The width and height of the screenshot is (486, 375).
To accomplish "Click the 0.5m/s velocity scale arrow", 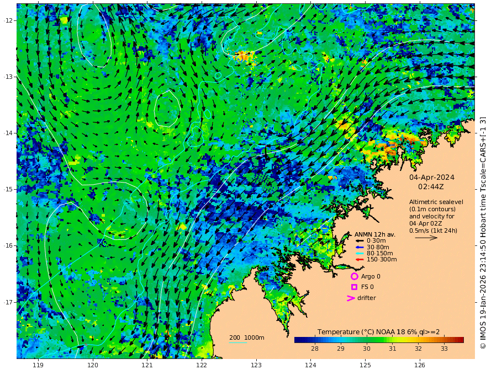I will pyautogui.click(x=426, y=238).
